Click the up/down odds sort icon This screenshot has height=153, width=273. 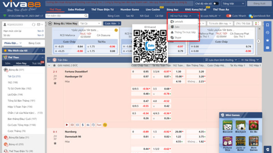point(257,23)
